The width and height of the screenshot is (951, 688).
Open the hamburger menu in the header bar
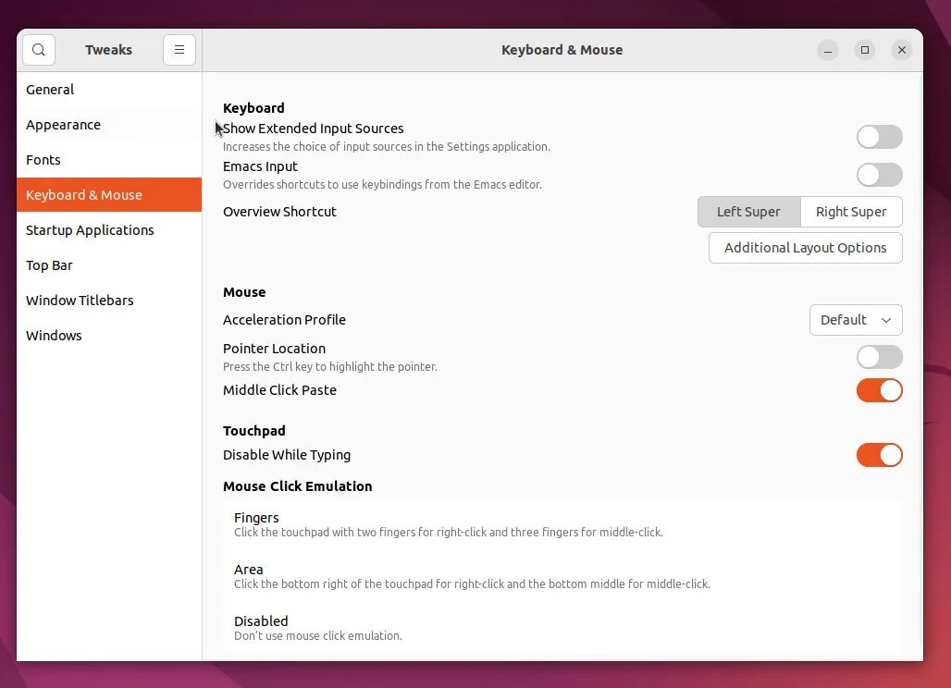pos(179,49)
